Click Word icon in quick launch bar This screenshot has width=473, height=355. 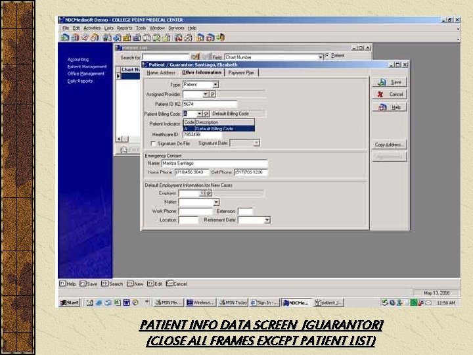126,302
